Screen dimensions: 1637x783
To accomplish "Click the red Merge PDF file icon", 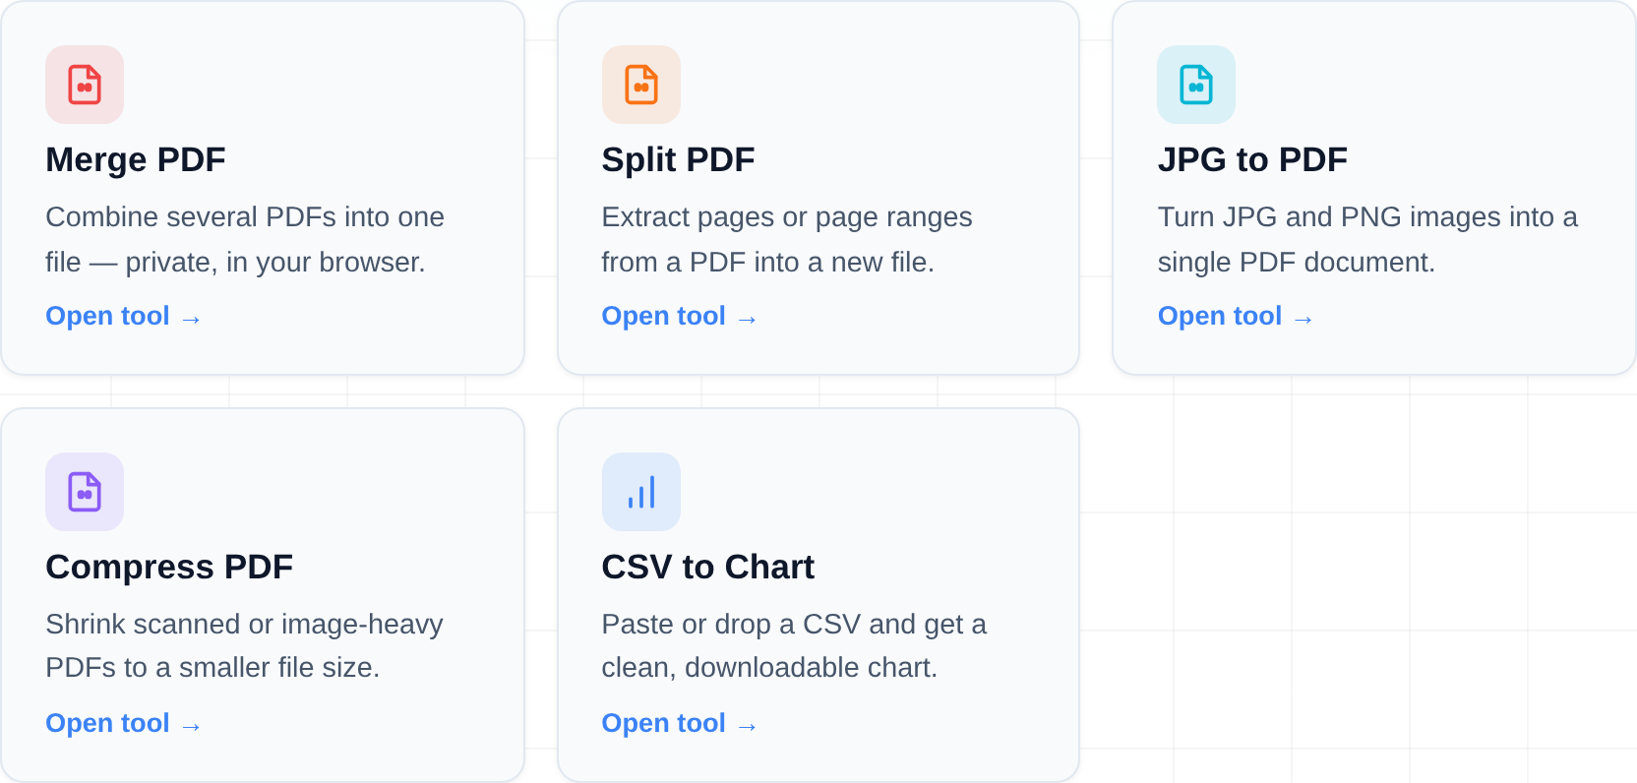I will [x=85, y=85].
